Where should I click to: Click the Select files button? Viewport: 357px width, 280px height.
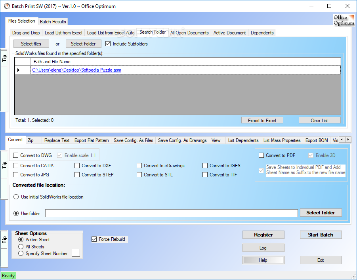[x=31, y=44]
